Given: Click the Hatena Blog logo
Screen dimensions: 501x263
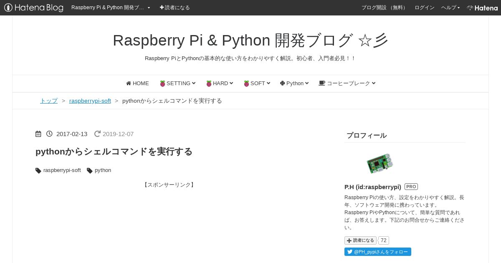Looking at the screenshot, I should (34, 8).
